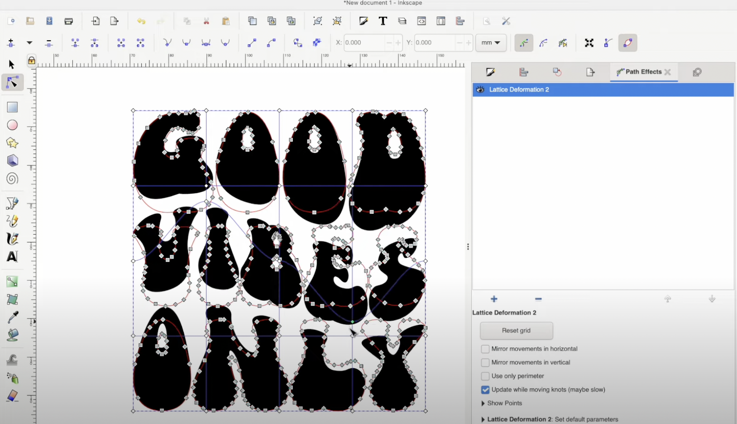Open the Text tool

tap(12, 256)
